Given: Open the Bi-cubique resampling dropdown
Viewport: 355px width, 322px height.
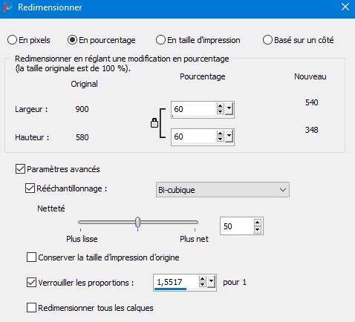Looking at the screenshot, I should [x=223, y=190].
